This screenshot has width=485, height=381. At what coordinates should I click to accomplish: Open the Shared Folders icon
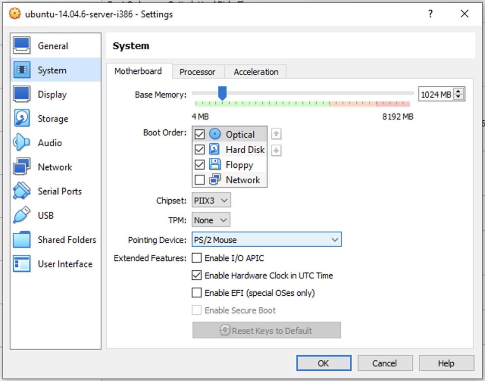click(x=21, y=240)
